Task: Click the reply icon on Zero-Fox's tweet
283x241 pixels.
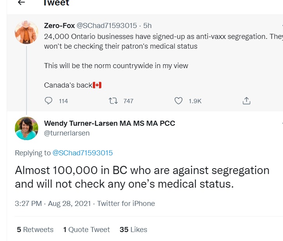Action: click(x=49, y=101)
